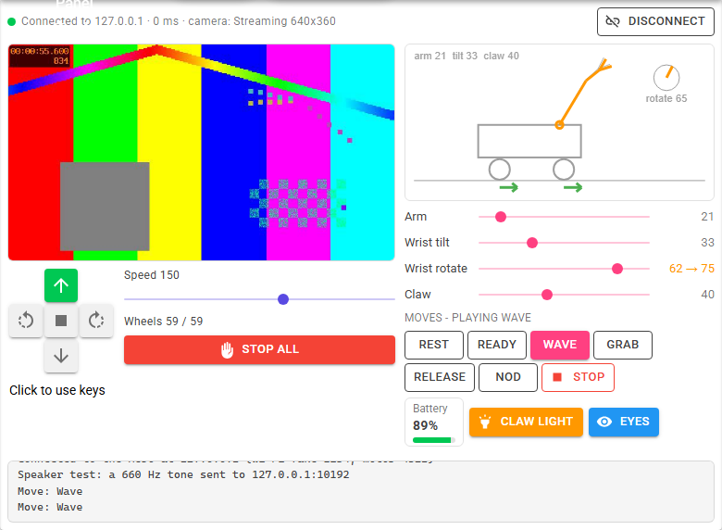Drive forward with the green up arrow
Screen dimensions: 722x530
click(x=61, y=285)
